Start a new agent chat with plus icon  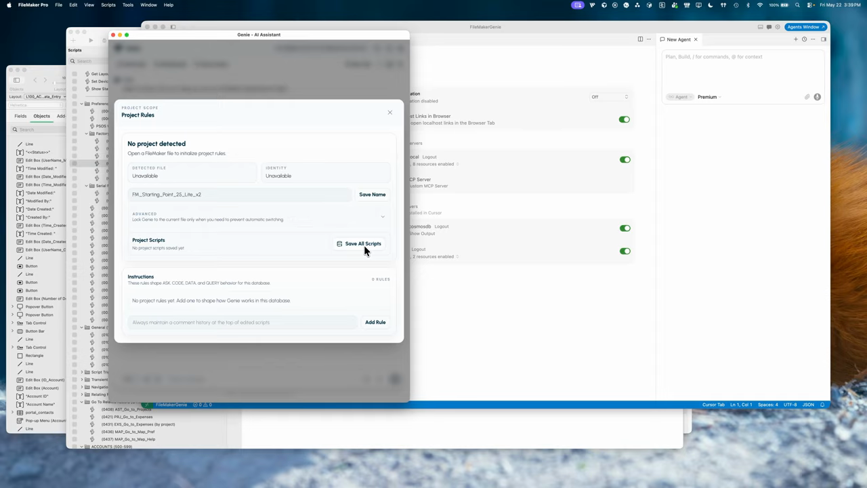[796, 39]
